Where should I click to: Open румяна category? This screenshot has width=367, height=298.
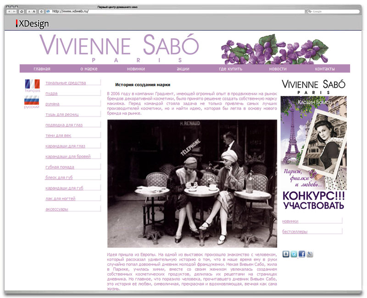[52, 104]
